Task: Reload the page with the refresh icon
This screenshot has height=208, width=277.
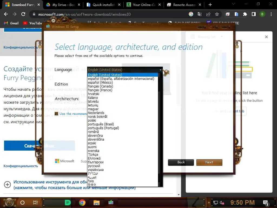Action: (23, 14)
